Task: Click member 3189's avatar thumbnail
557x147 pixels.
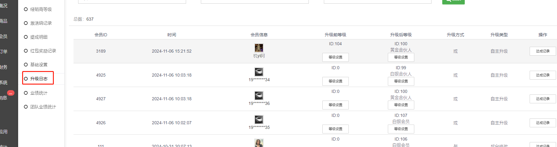Action: pyautogui.click(x=259, y=48)
